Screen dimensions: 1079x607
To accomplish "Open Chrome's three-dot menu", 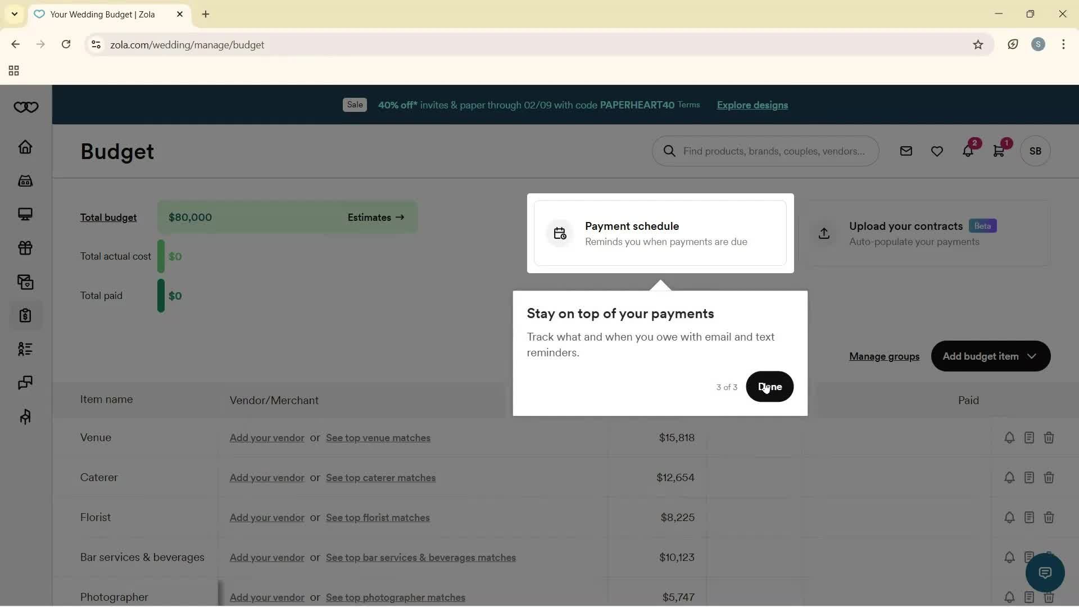I will coord(1064,44).
